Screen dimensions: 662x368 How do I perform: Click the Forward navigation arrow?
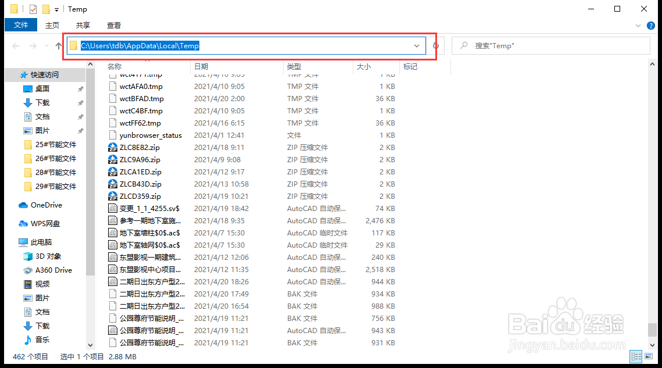pyautogui.click(x=33, y=45)
